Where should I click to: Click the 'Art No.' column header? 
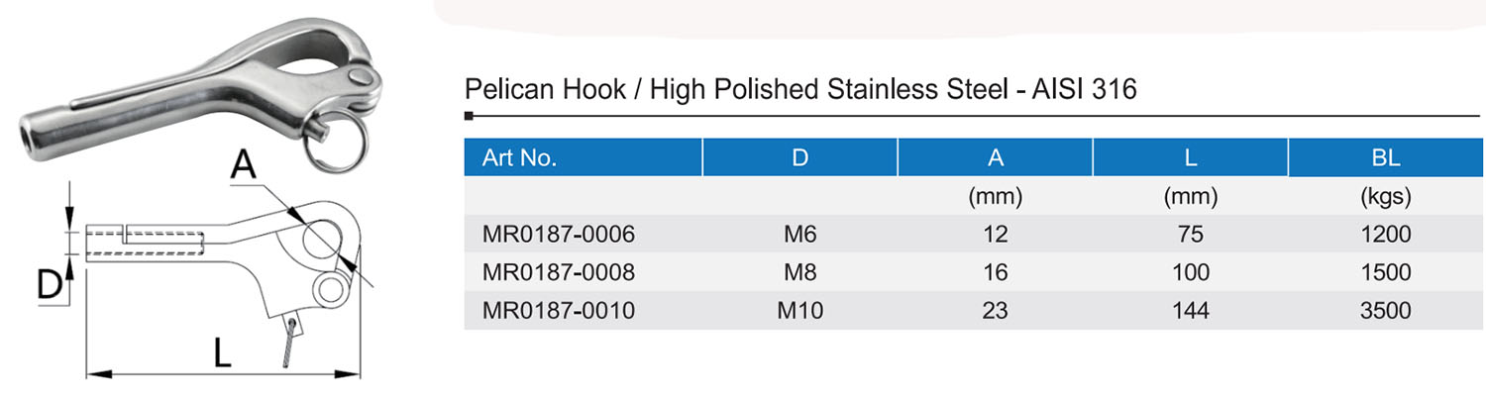(x=520, y=158)
